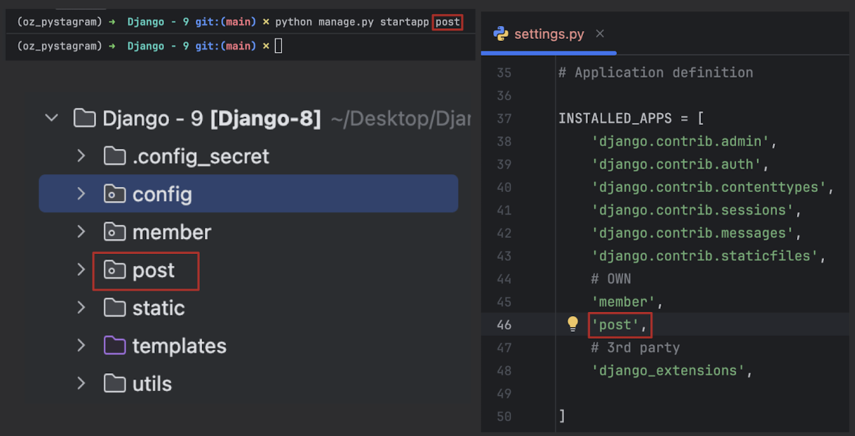Screen dimensions: 855x436
Task: Click the post package folder icon
Action: 114,270
